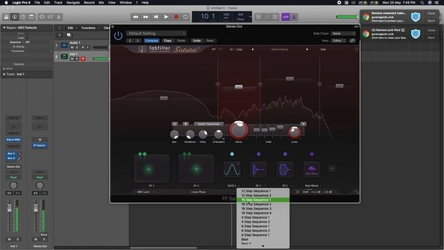Select highlighted 16 Step Sequence 1

(263, 200)
